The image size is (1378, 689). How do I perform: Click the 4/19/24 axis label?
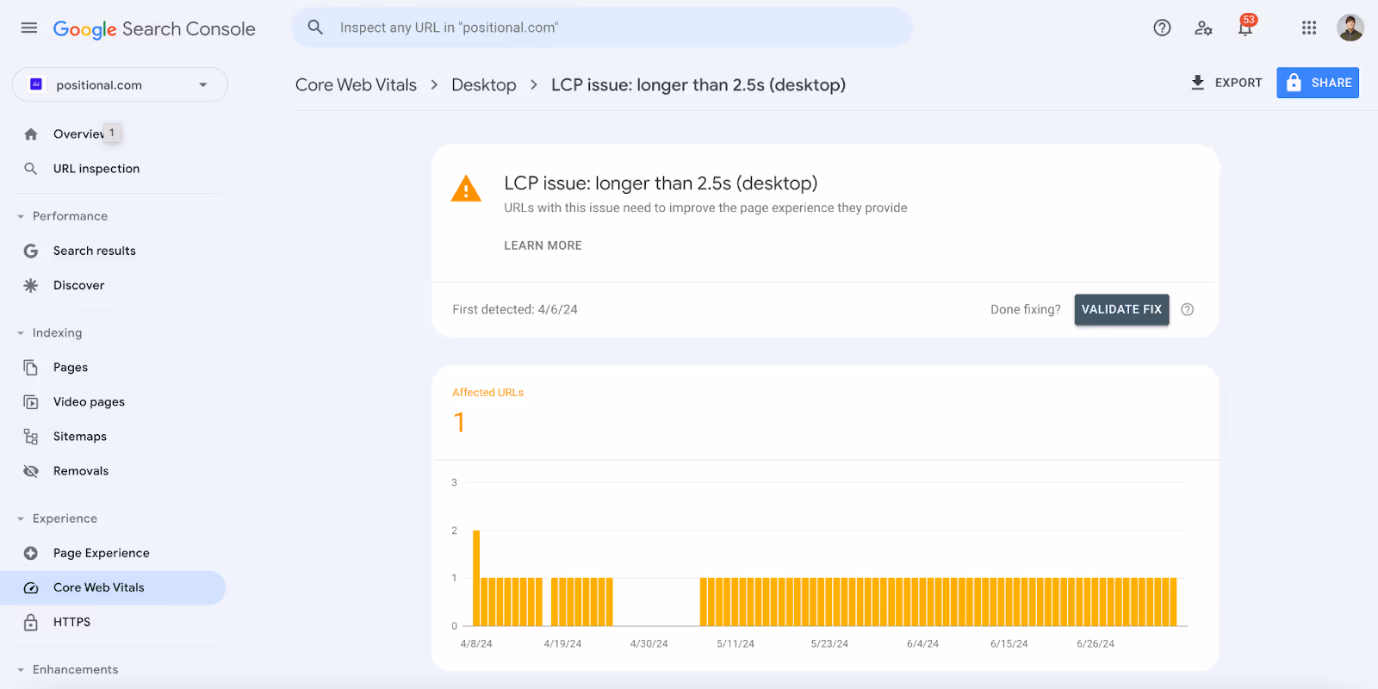click(x=562, y=643)
